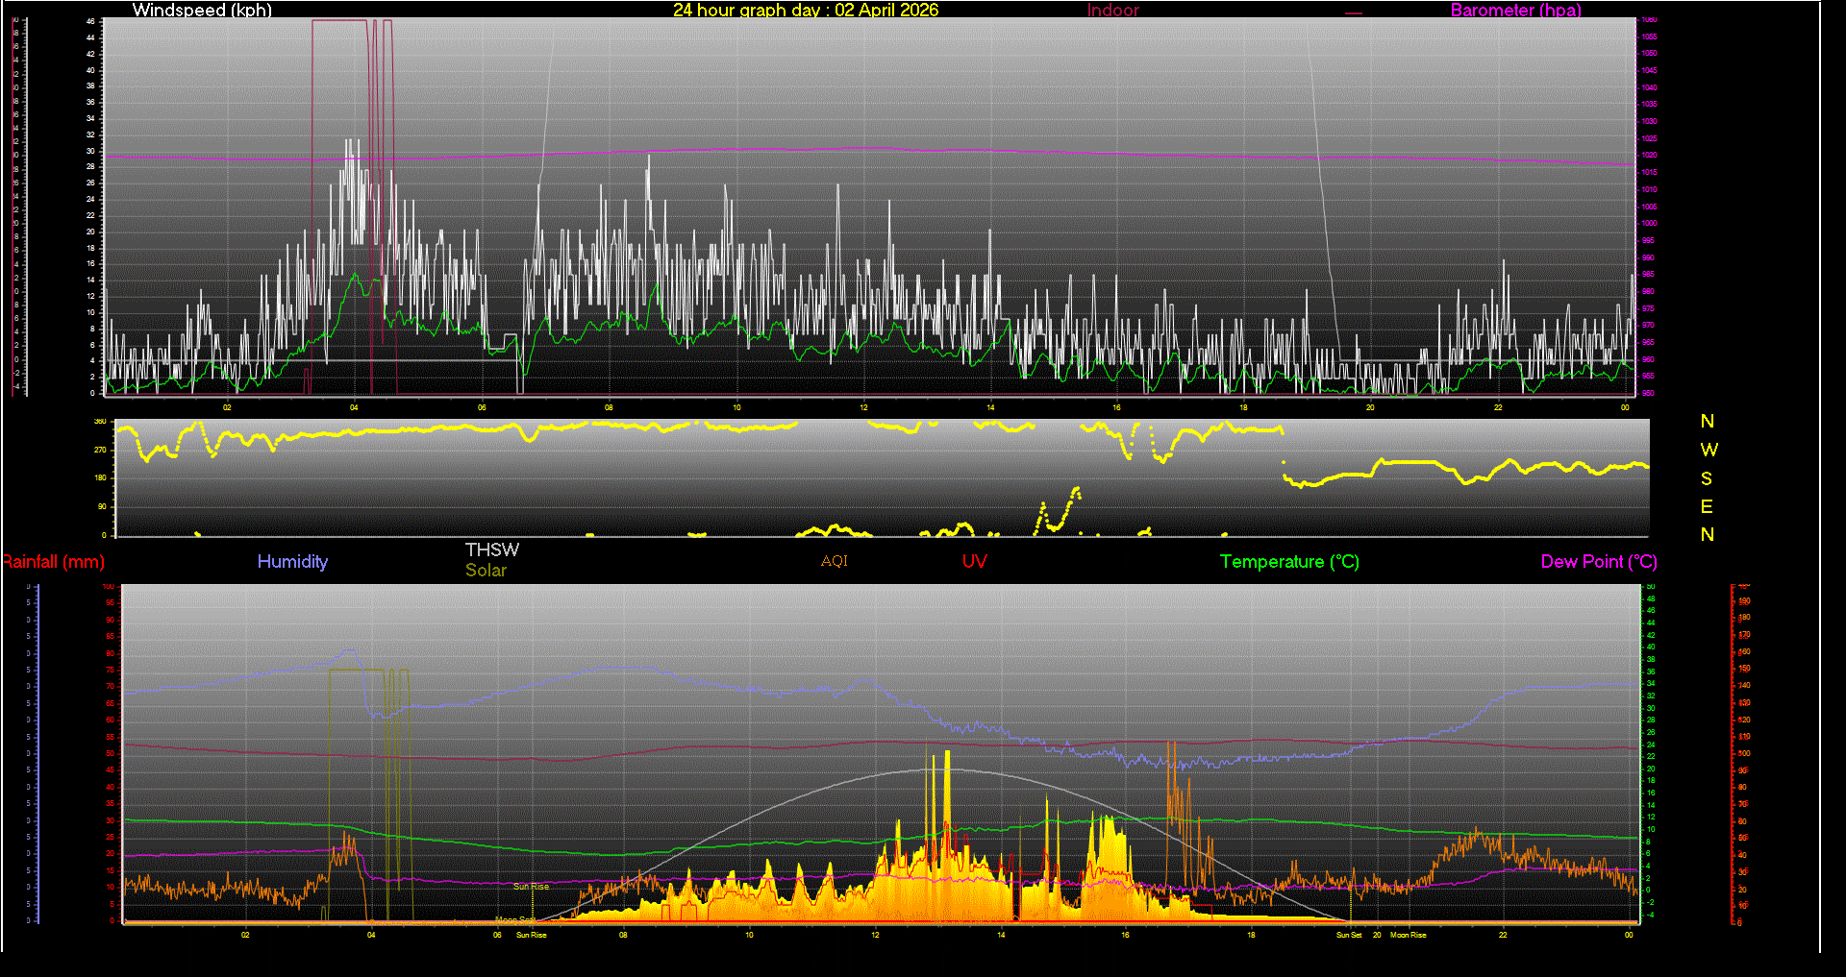Select the Rainfall (mm) label
1846x977 pixels.
tap(54, 562)
